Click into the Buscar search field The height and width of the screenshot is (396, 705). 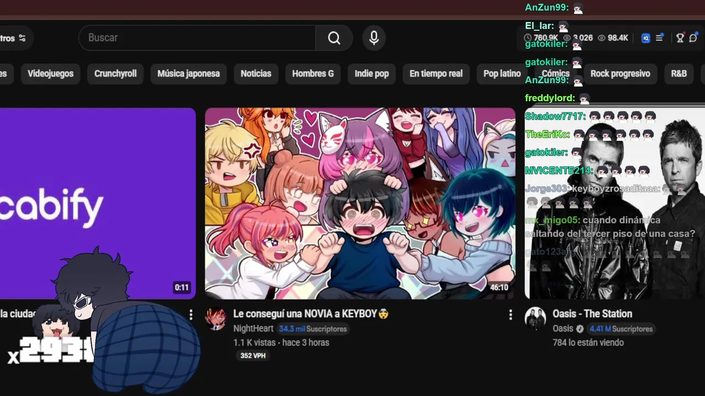197,37
